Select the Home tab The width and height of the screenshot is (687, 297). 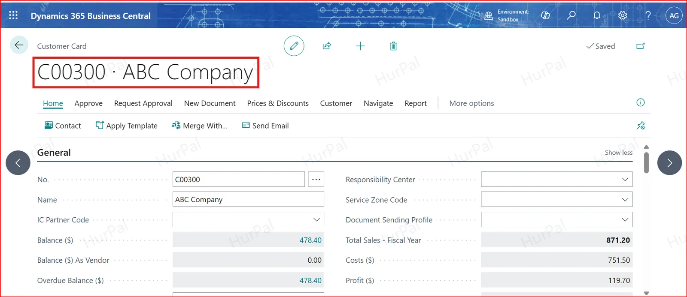53,103
